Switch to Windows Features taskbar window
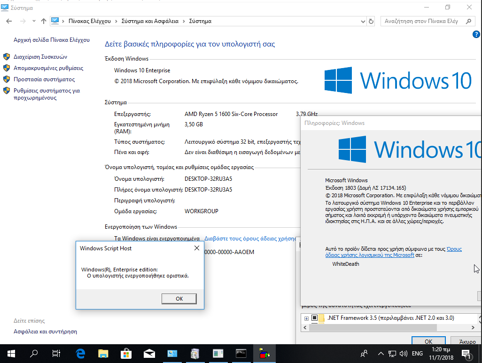The height and width of the screenshot is (363, 482). pos(195,354)
